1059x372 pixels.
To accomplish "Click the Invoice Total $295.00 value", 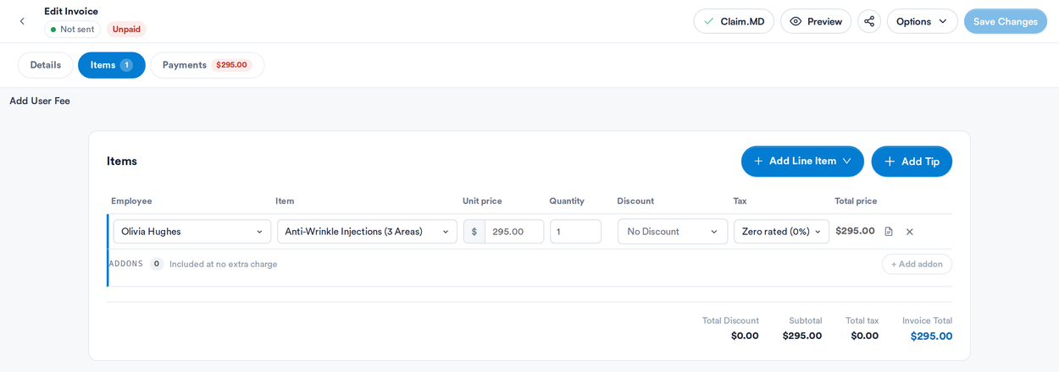I will pos(931,336).
